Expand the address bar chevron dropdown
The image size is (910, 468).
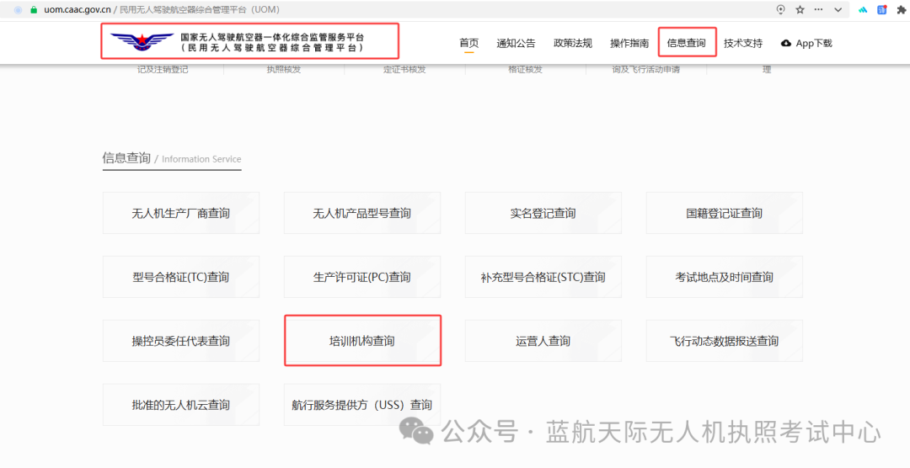pyautogui.click(x=838, y=9)
